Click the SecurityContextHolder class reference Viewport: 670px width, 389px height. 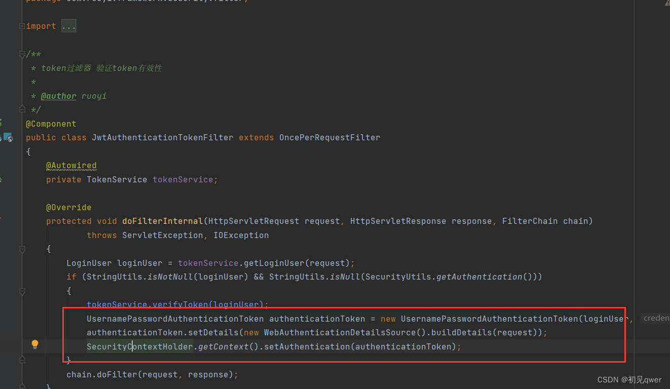click(140, 347)
